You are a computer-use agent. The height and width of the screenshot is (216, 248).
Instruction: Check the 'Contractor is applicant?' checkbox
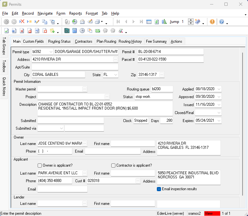click(x=113, y=165)
